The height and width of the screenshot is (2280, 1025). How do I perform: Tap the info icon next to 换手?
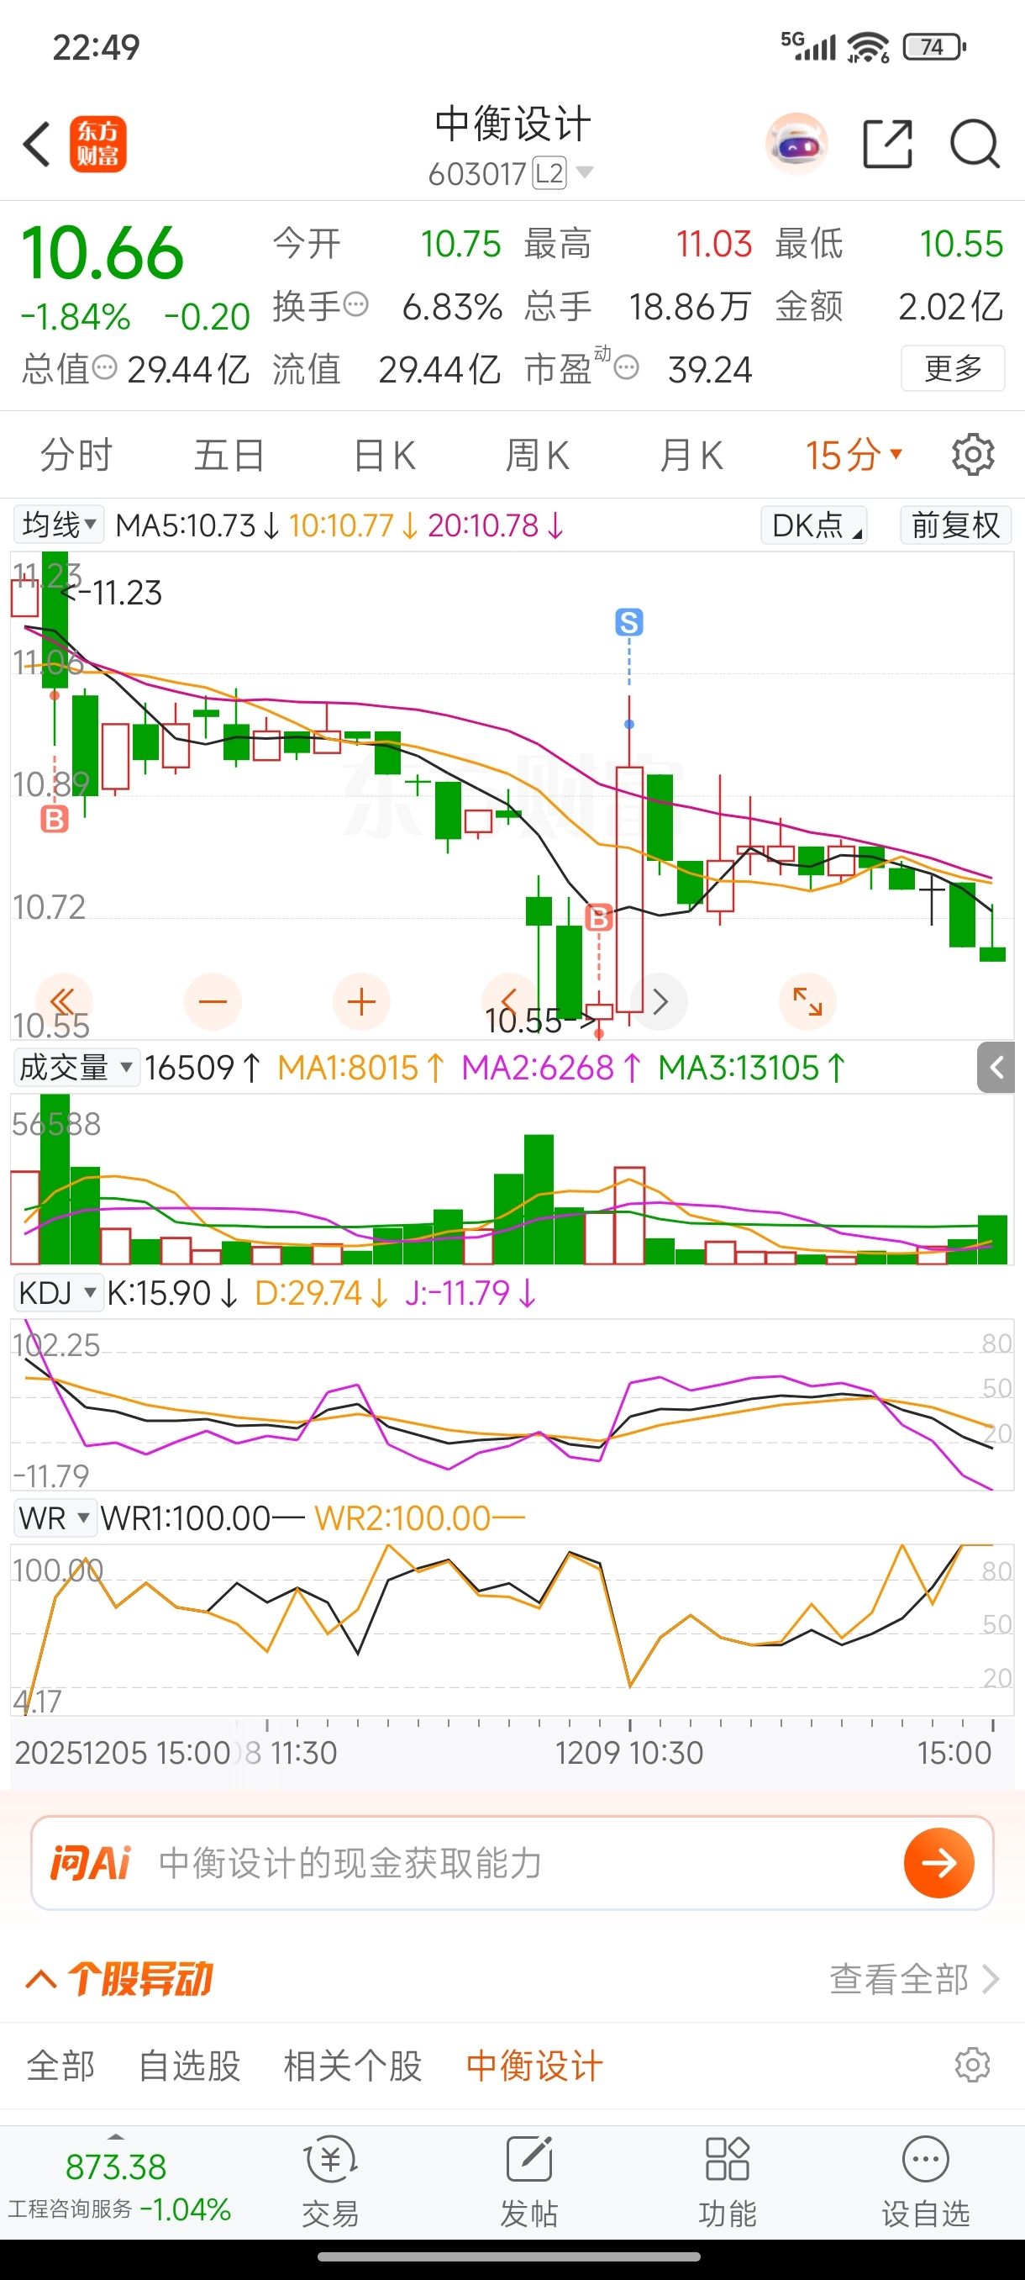click(x=355, y=304)
